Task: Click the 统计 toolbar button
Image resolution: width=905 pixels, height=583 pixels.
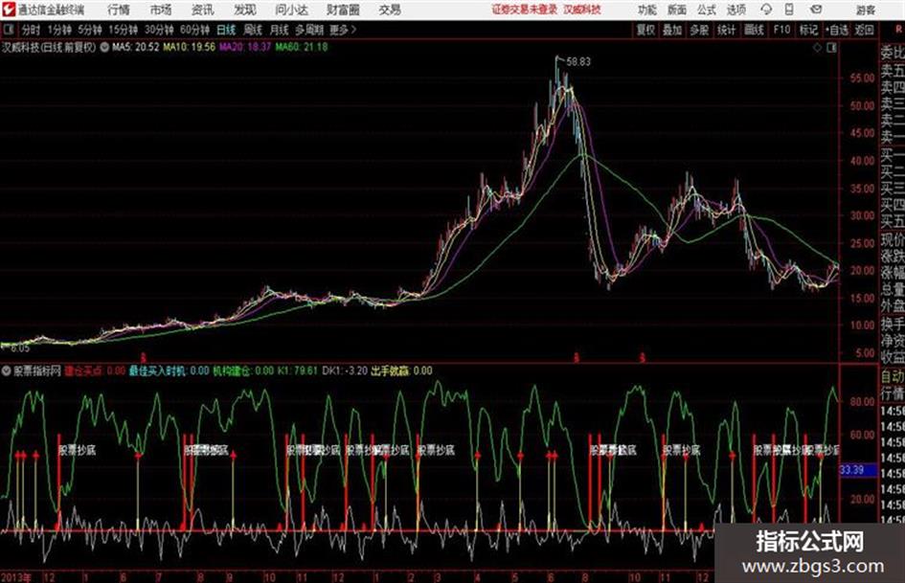Action: (x=727, y=30)
